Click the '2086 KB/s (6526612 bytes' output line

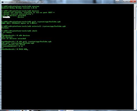(19, 23)
